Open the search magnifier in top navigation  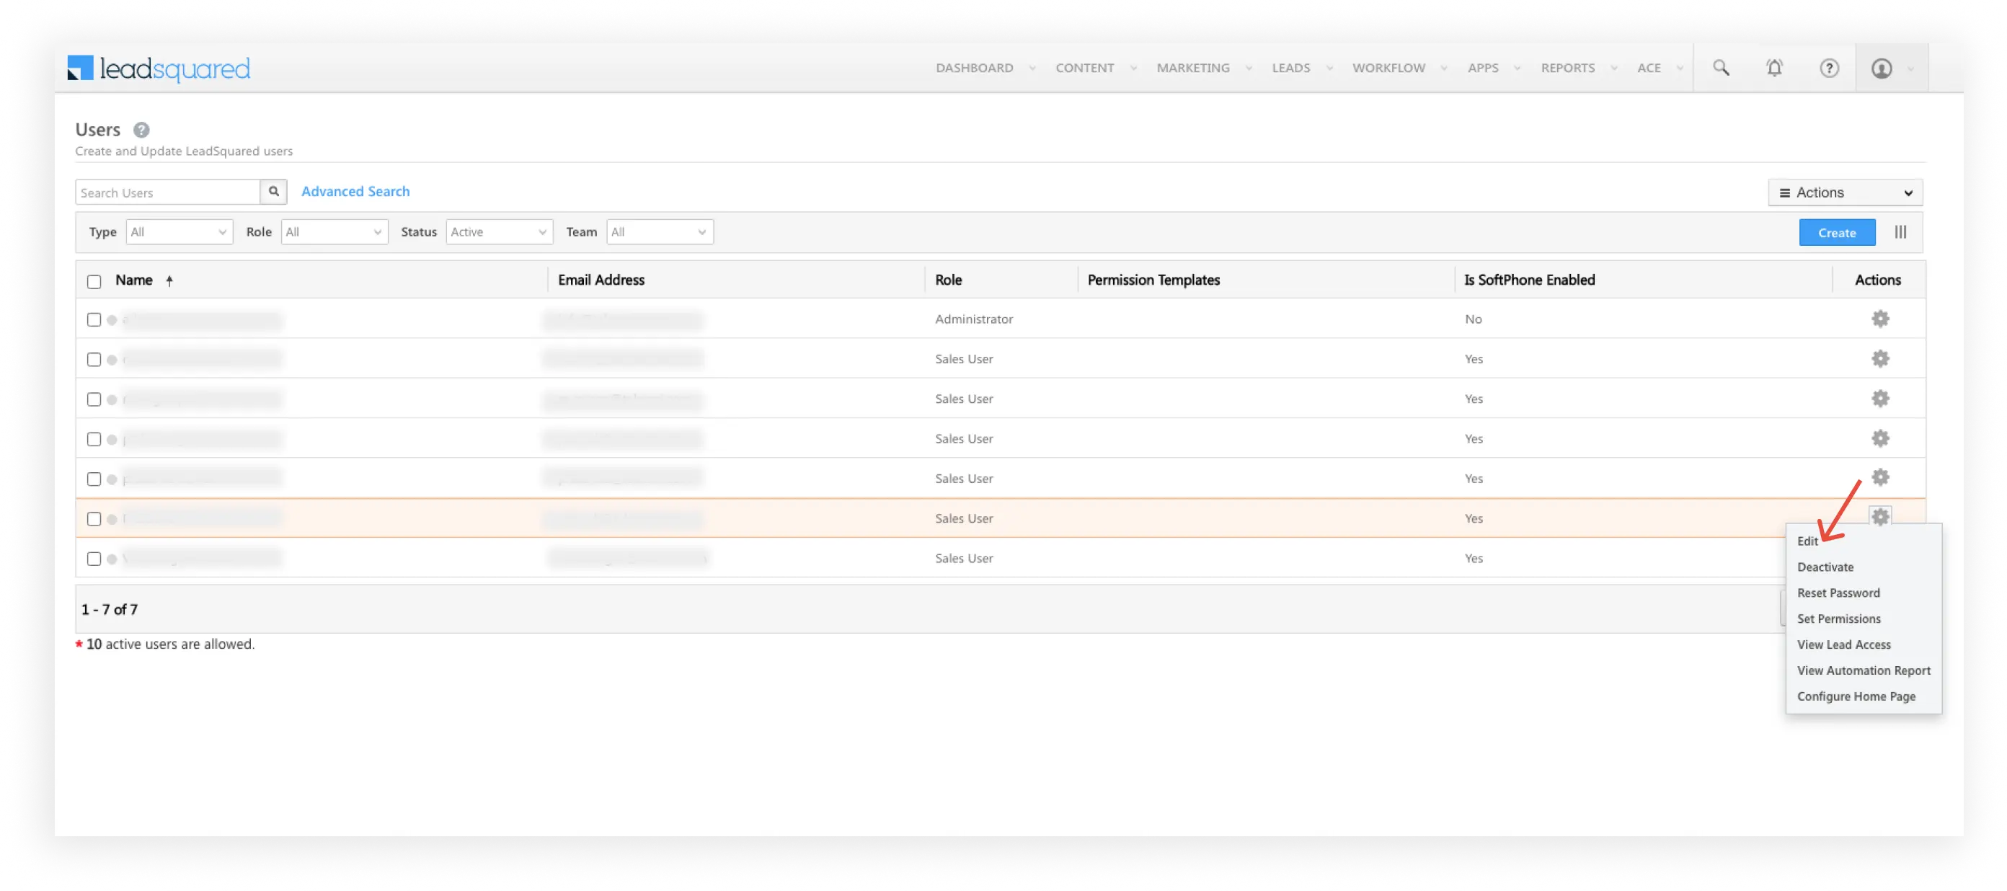(1721, 68)
